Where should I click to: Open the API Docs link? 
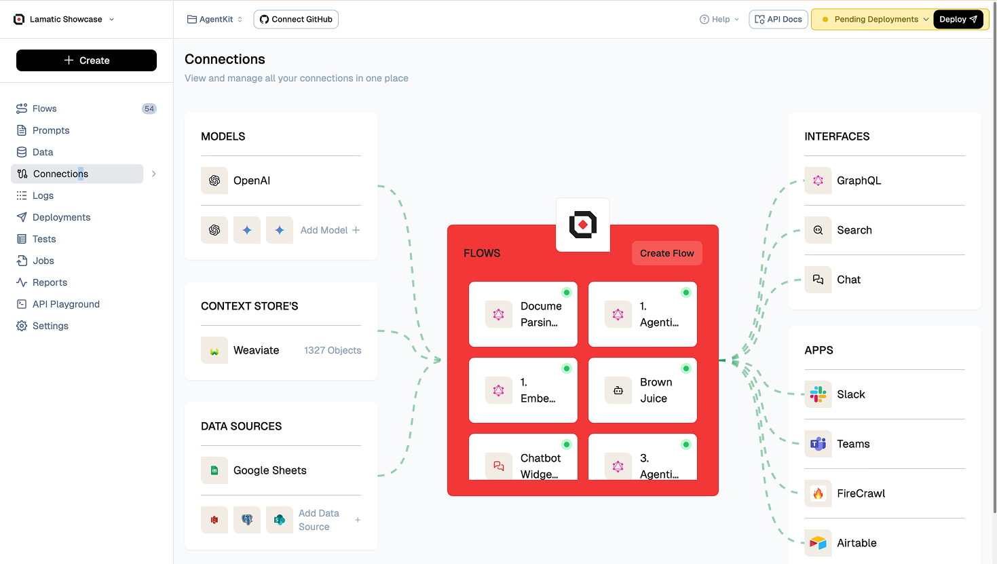point(778,19)
